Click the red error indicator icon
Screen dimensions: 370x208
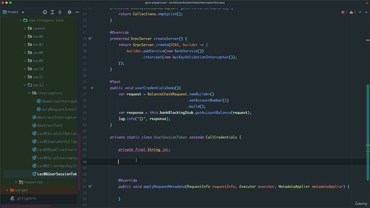coord(343,12)
